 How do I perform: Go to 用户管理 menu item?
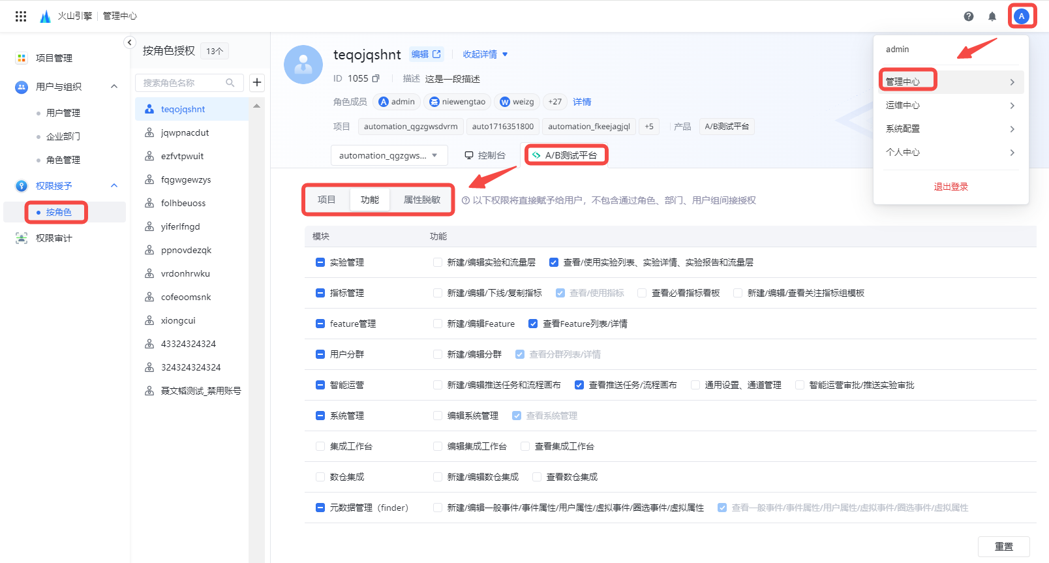(63, 113)
